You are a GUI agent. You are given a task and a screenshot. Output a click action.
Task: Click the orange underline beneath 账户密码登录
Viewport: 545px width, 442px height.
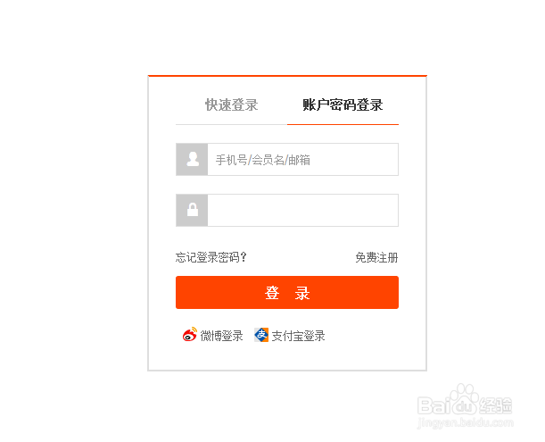pos(343,124)
